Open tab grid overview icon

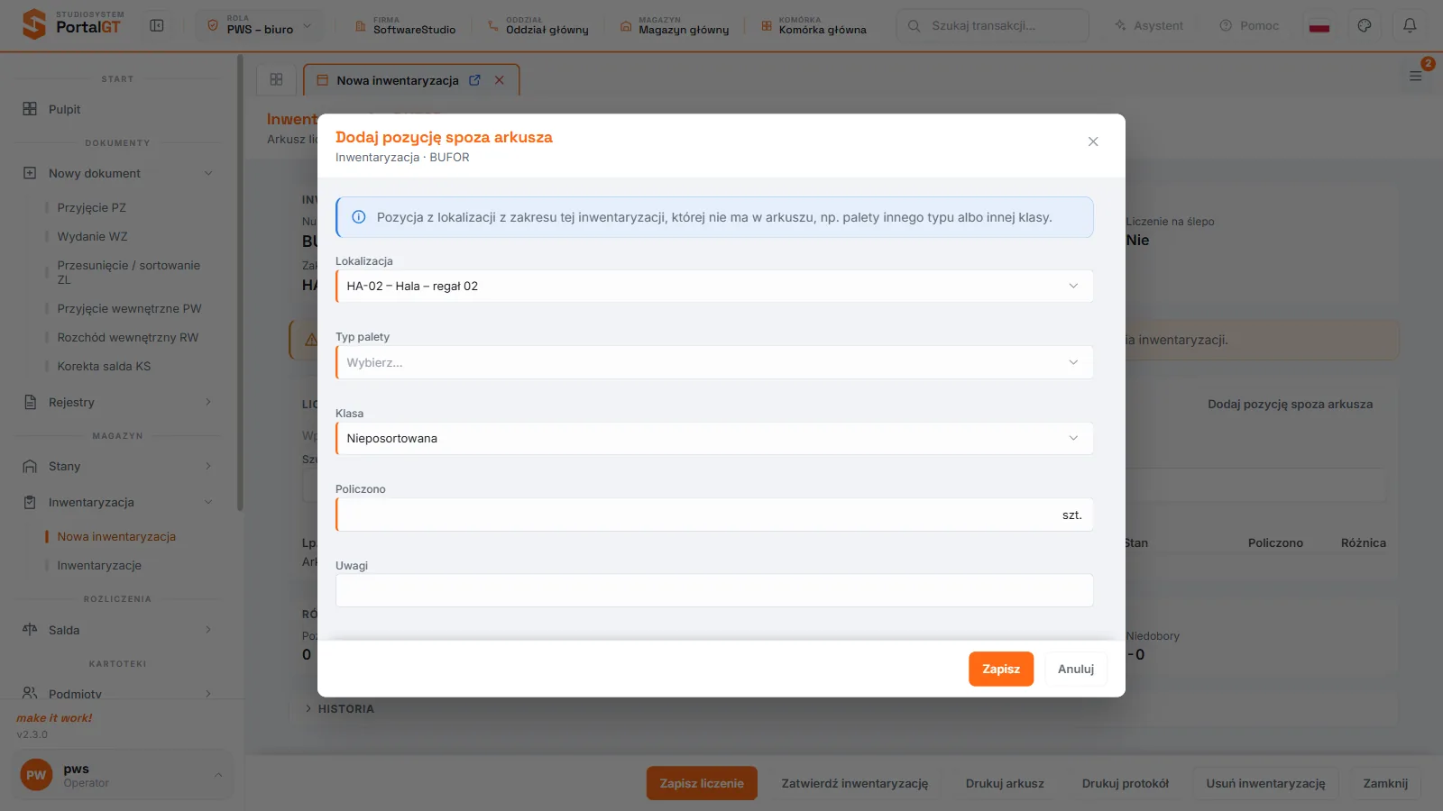[x=276, y=79]
